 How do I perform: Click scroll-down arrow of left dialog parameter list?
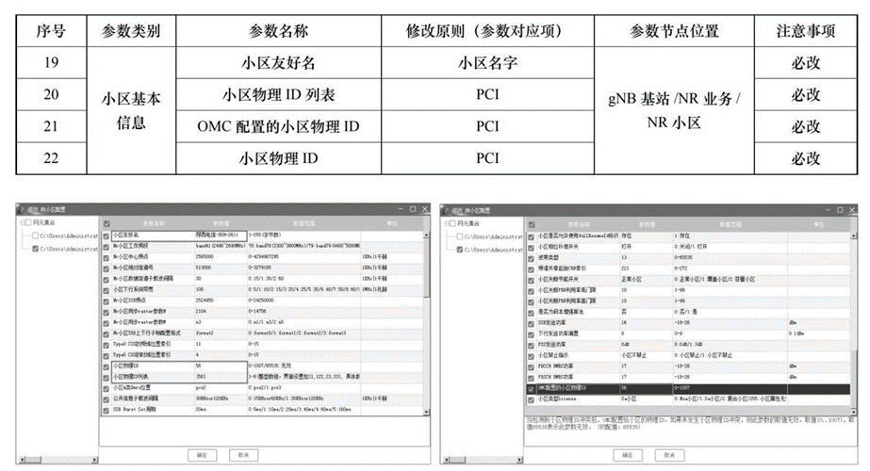(426, 413)
